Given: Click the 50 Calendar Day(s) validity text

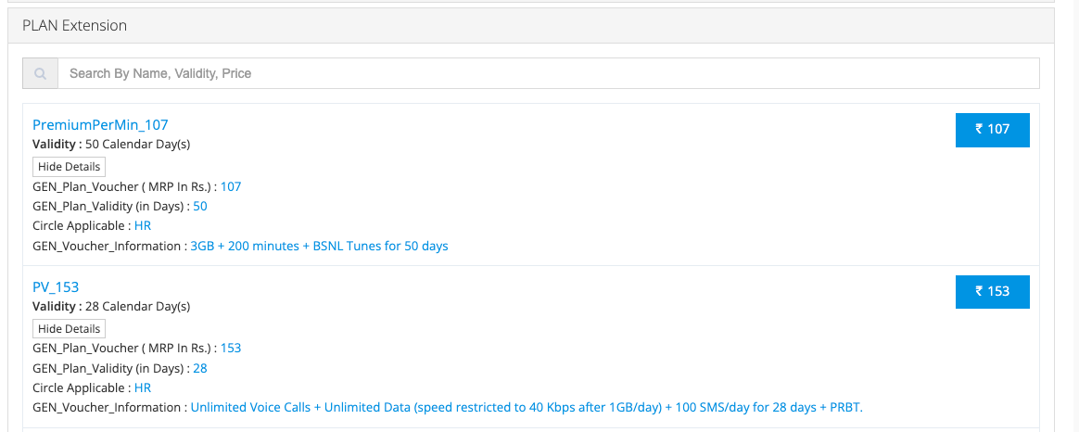Looking at the screenshot, I should tap(137, 145).
